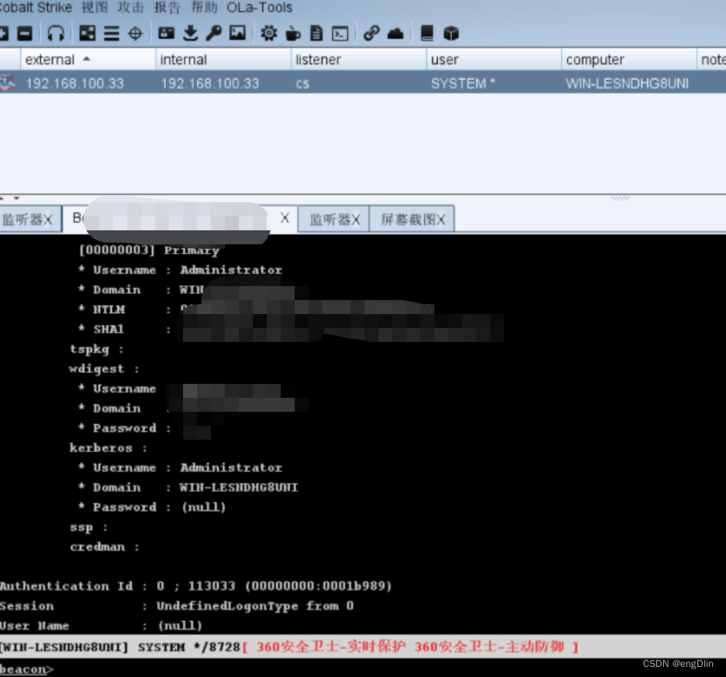Click the document Office macro icon
The height and width of the screenshot is (677, 726).
316,33
